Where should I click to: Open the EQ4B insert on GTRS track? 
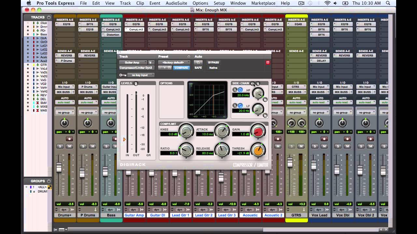click(x=298, y=24)
